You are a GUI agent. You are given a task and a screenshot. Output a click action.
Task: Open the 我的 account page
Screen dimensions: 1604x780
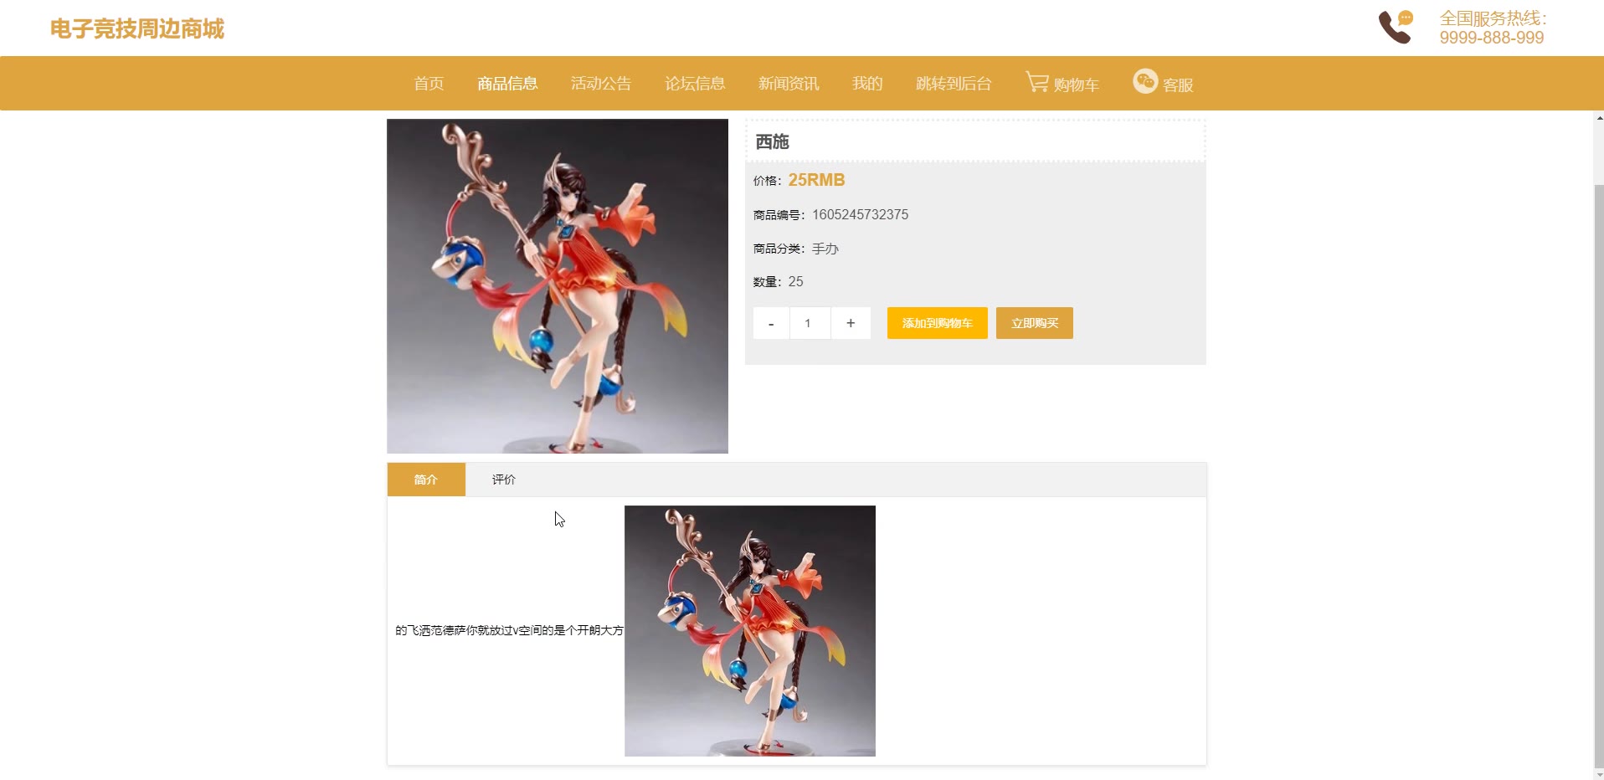[x=867, y=84]
